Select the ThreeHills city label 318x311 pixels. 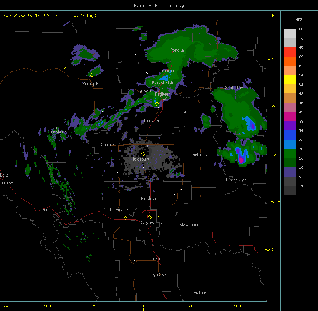(x=197, y=154)
